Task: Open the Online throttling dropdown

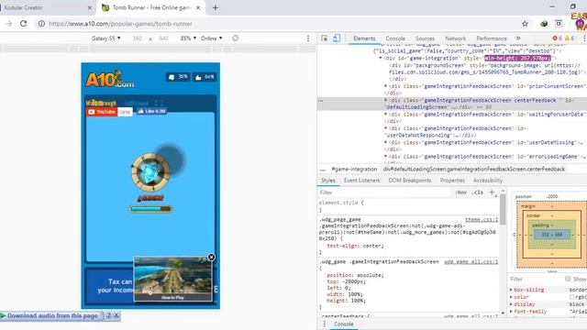Action: tap(212, 38)
